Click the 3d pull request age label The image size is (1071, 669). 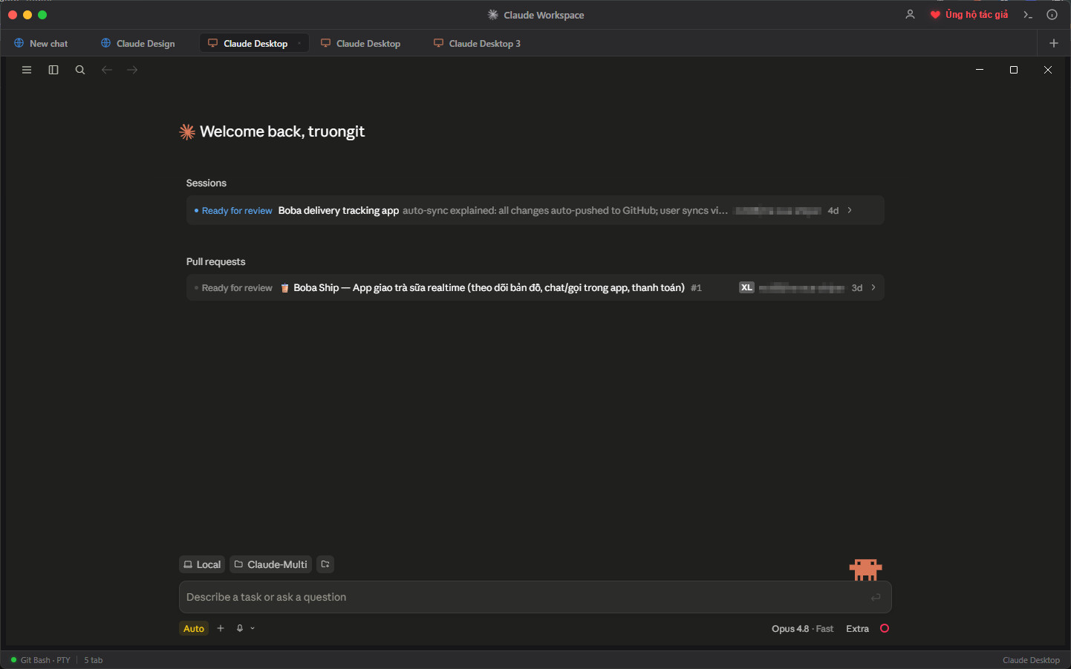tap(857, 288)
